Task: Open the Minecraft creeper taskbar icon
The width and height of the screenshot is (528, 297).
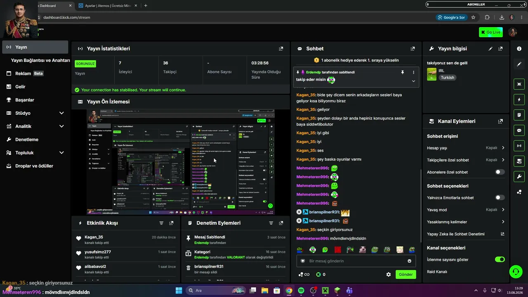Action: click(x=325, y=290)
